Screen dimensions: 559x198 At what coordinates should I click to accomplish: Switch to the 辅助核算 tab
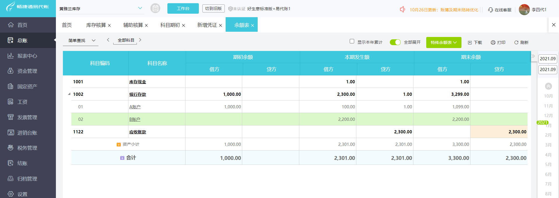(133, 25)
